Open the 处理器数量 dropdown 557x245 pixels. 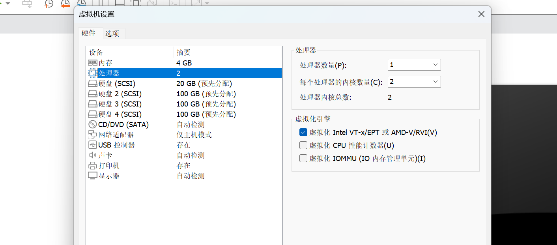pos(414,65)
